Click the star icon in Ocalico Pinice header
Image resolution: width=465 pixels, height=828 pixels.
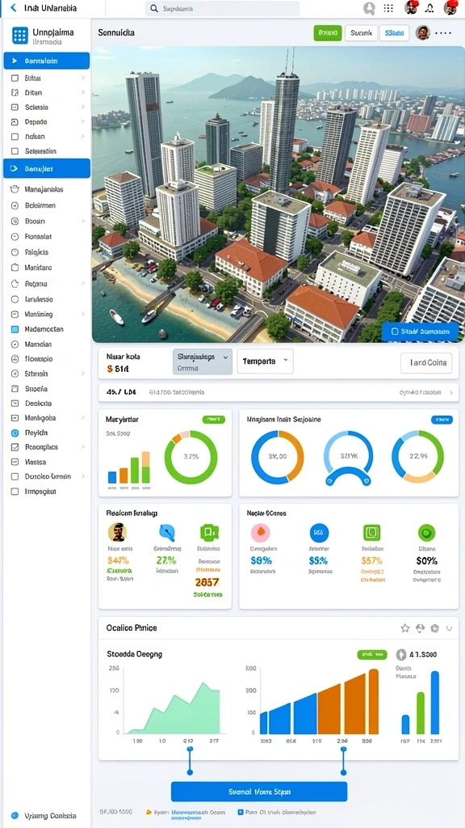point(405,627)
